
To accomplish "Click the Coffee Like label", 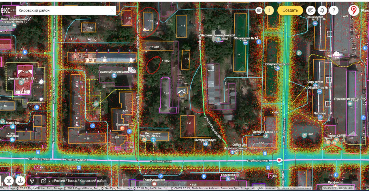I will tap(240, 144).
